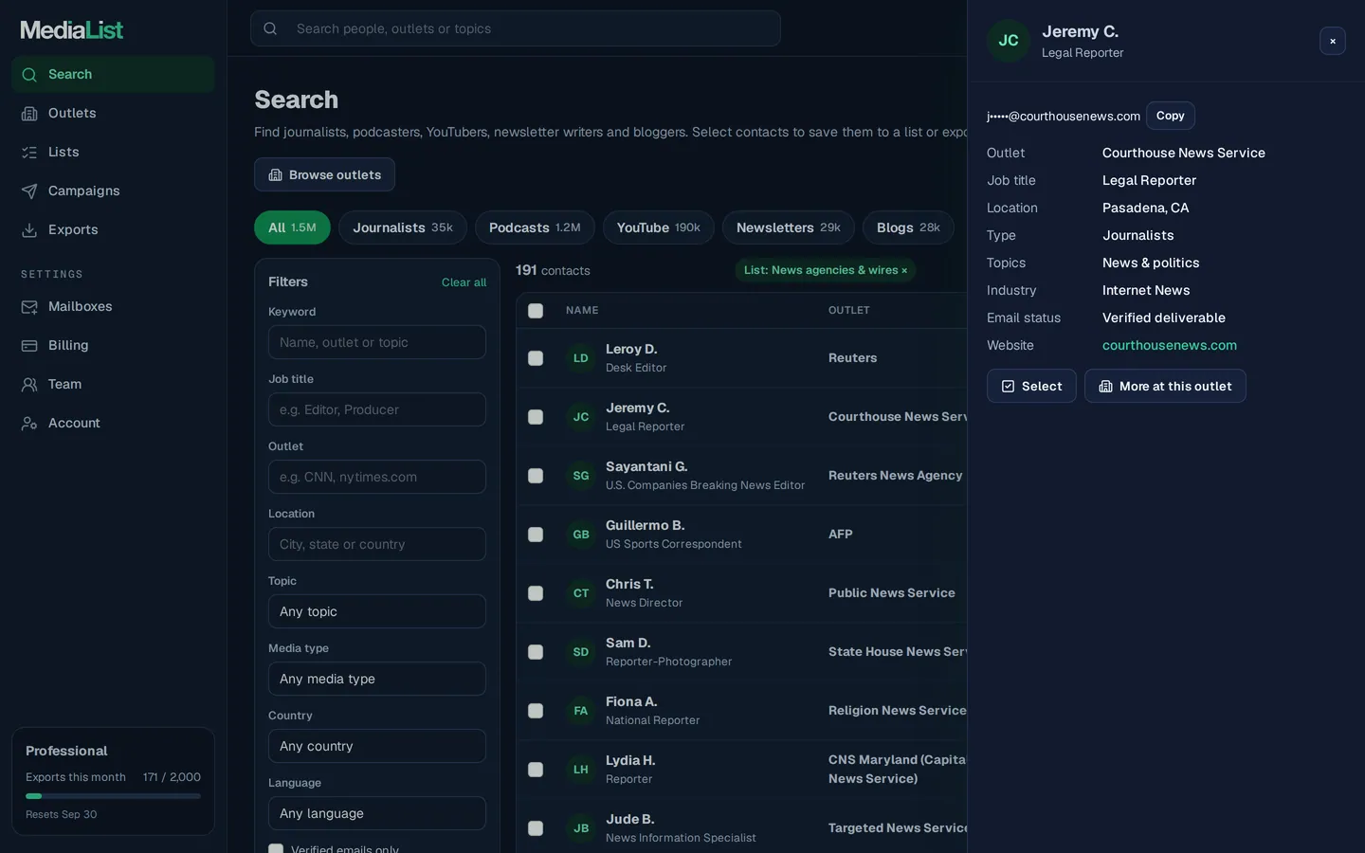Expand the Any language dropdown
Screen dimensions: 1365x853
(x=377, y=813)
